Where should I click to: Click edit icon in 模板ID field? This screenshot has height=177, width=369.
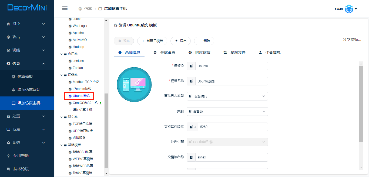[x=191, y=66]
